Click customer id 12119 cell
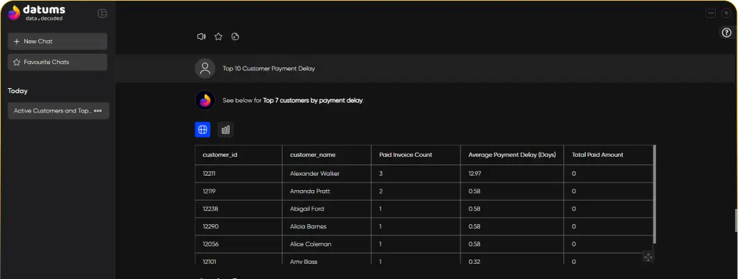 pos(239,192)
